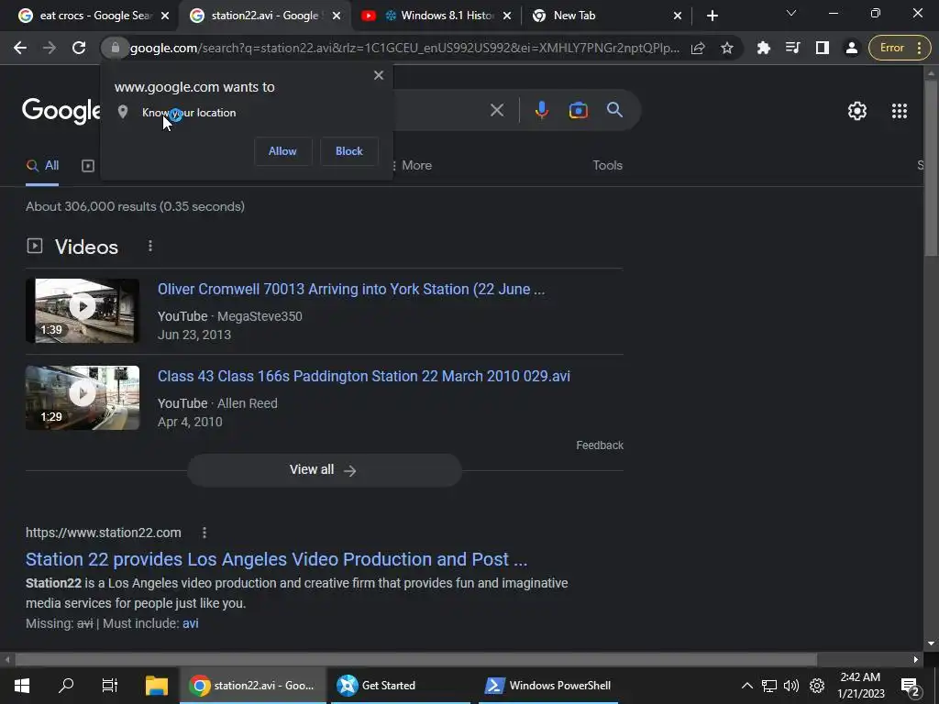Open the tab search chevron
Screen dimensions: 939x704
click(x=791, y=13)
